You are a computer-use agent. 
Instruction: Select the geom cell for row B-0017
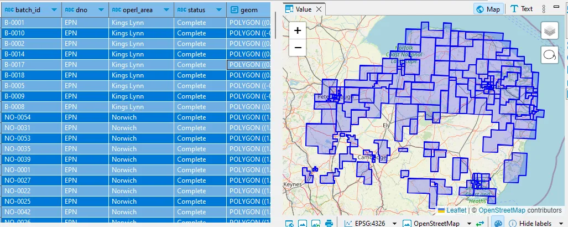[x=249, y=65]
